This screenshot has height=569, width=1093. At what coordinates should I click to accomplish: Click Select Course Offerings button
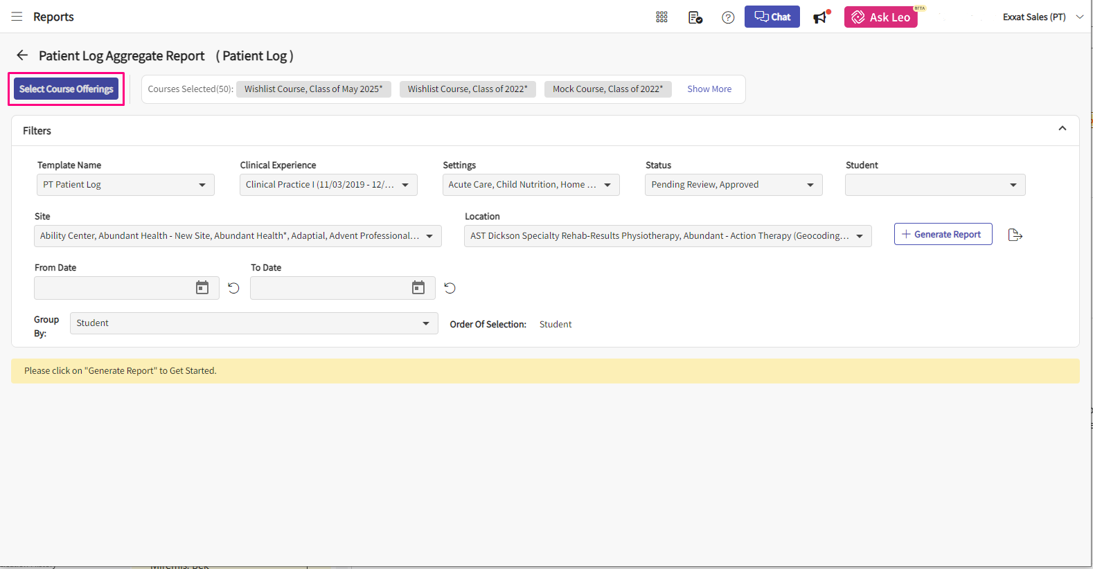pyautogui.click(x=66, y=89)
